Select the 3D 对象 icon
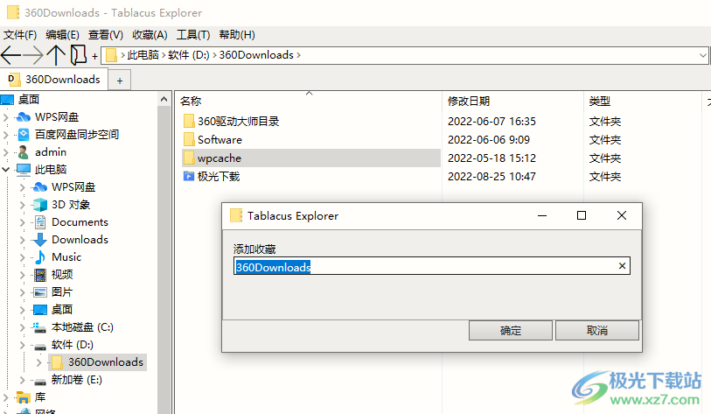Viewport: 711px width, 414px height. tap(40, 205)
